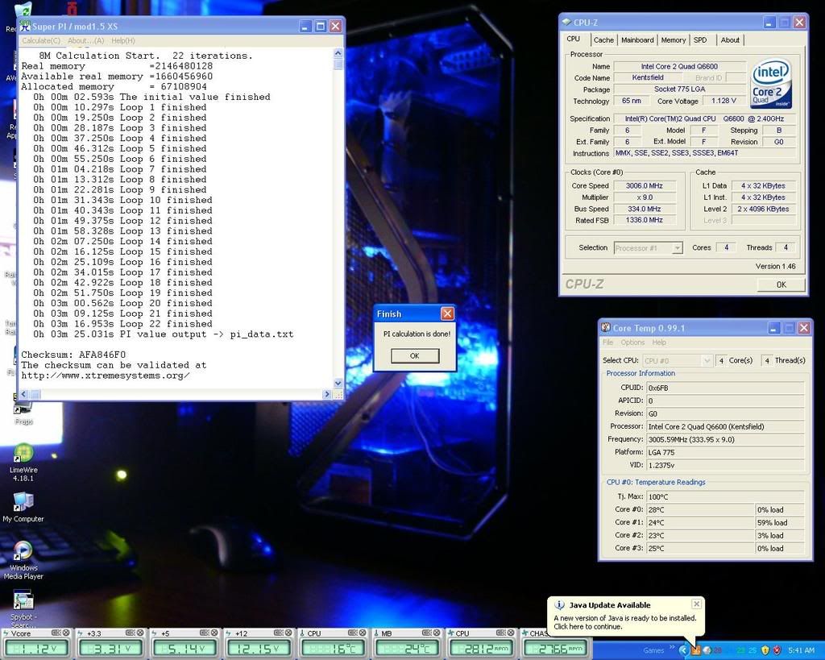The width and height of the screenshot is (825, 660).
Task: Open the Calculate(C) menu in Super PI
Action: click(x=41, y=40)
